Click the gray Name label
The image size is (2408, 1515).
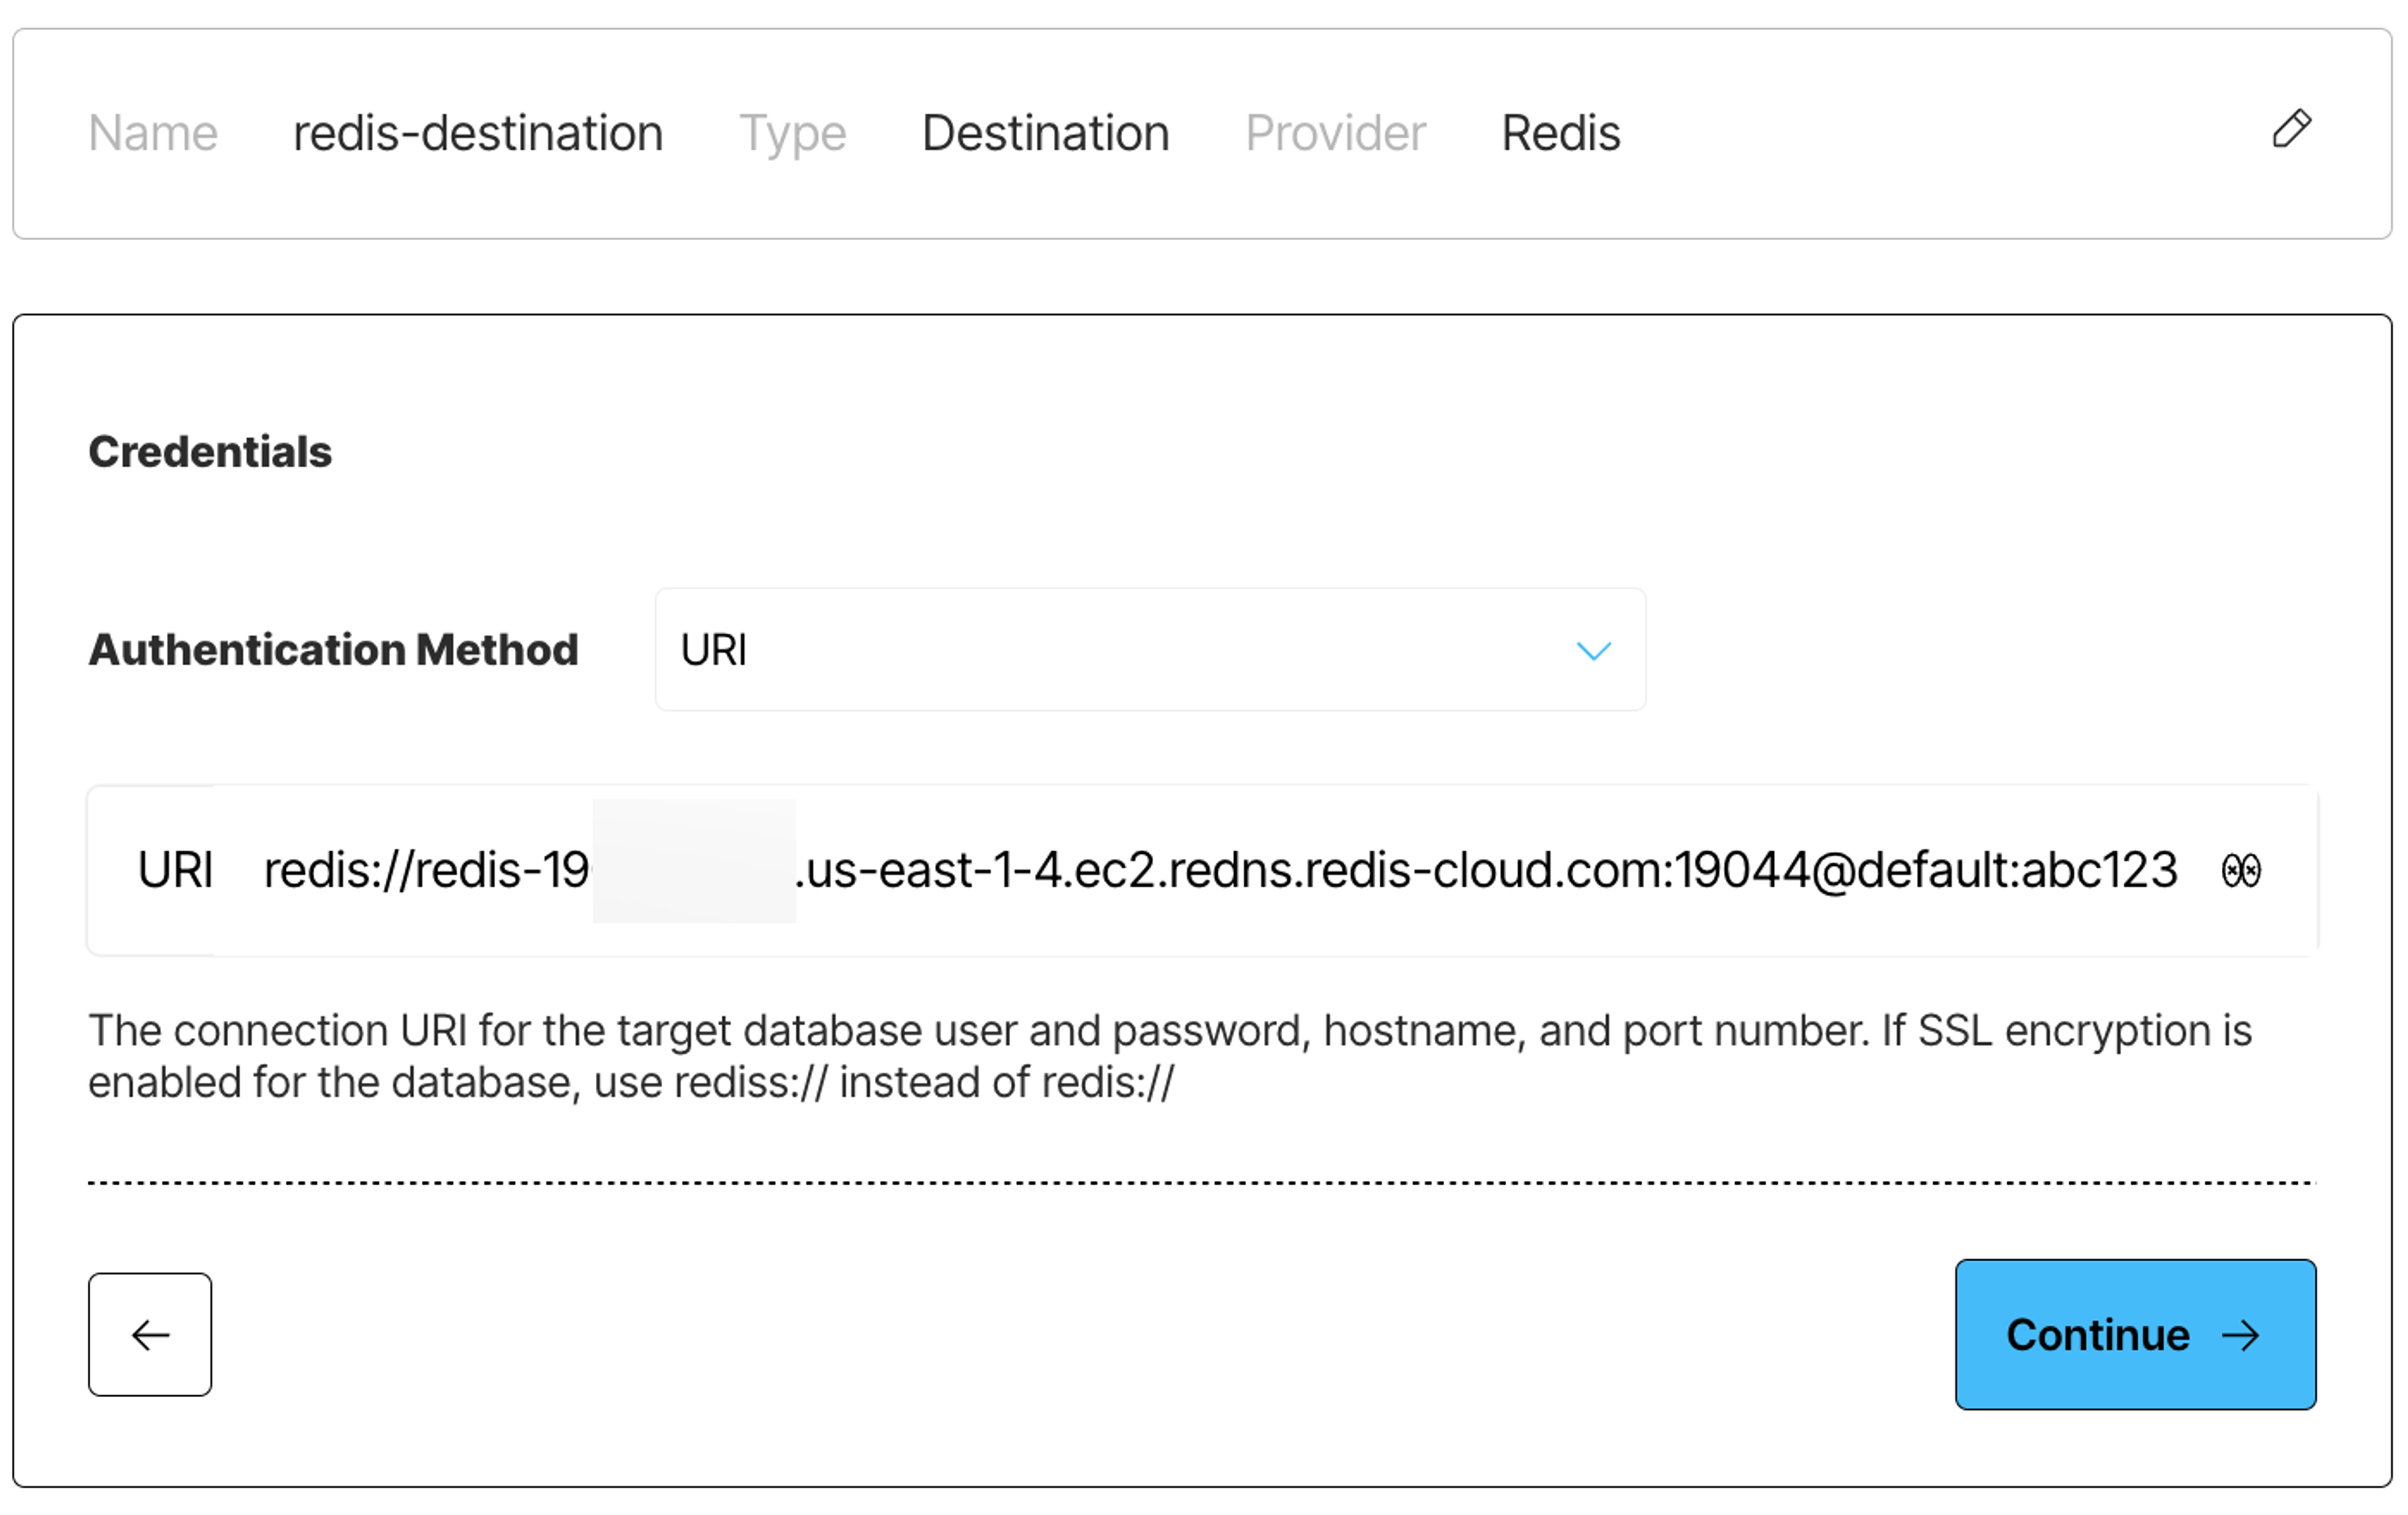153,133
